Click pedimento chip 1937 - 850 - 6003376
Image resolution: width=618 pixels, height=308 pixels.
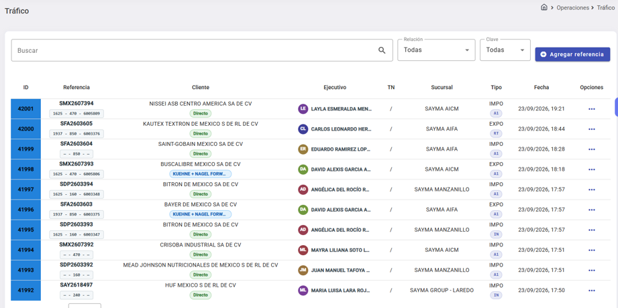[76, 134]
